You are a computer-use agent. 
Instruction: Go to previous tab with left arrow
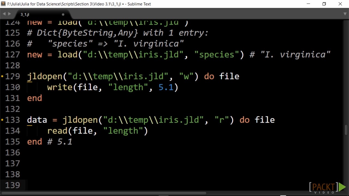point(4,14)
